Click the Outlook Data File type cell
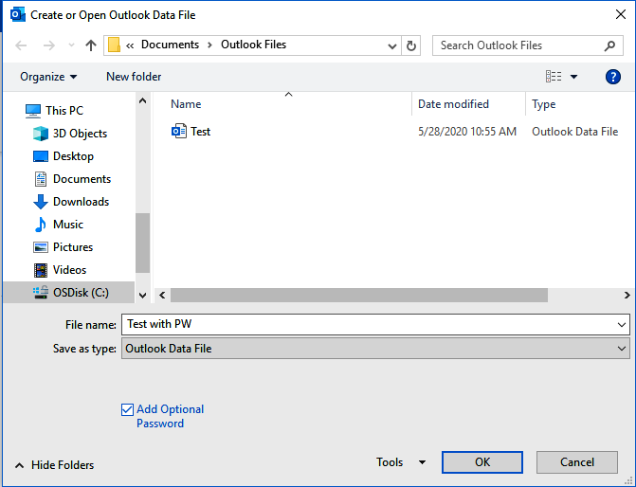This screenshot has width=636, height=487. point(574,132)
